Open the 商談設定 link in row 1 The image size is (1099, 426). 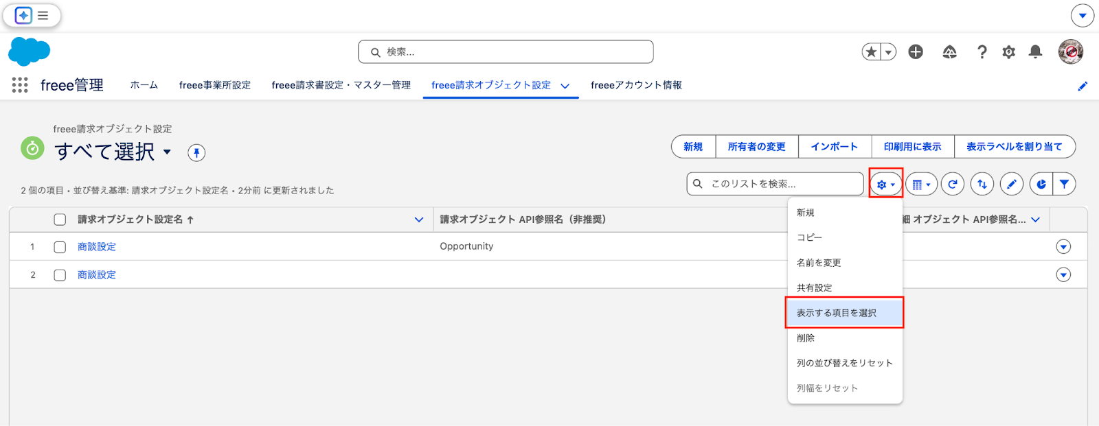tap(97, 247)
